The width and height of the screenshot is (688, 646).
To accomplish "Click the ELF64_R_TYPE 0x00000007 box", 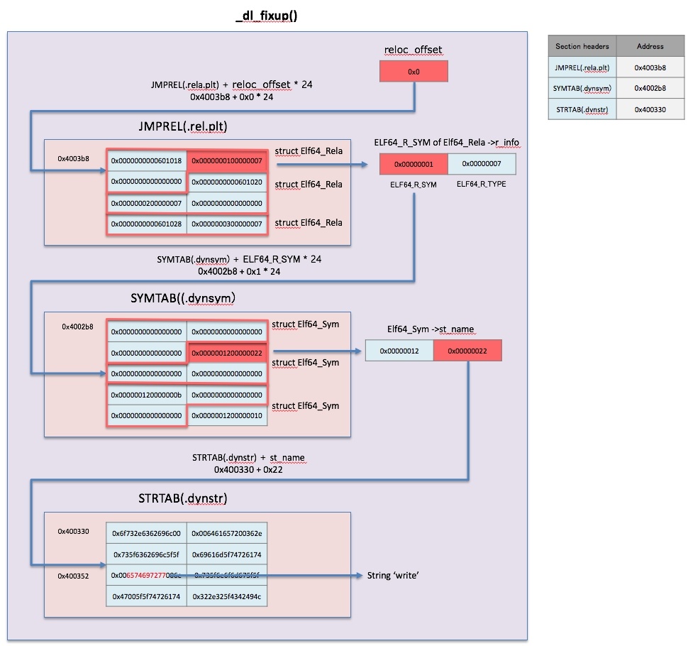I will 482,164.
